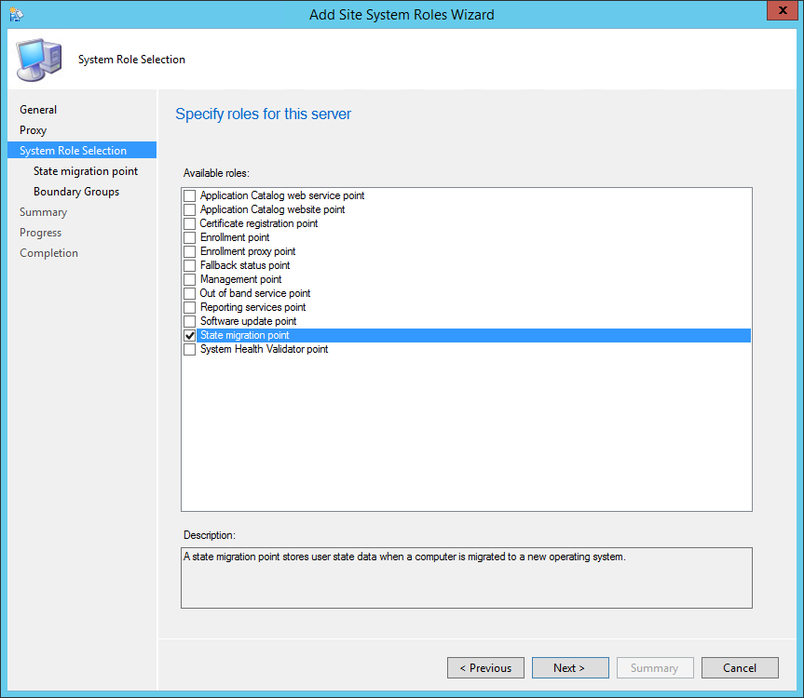Check System Health Validator point
804x698 pixels.
[x=190, y=349]
